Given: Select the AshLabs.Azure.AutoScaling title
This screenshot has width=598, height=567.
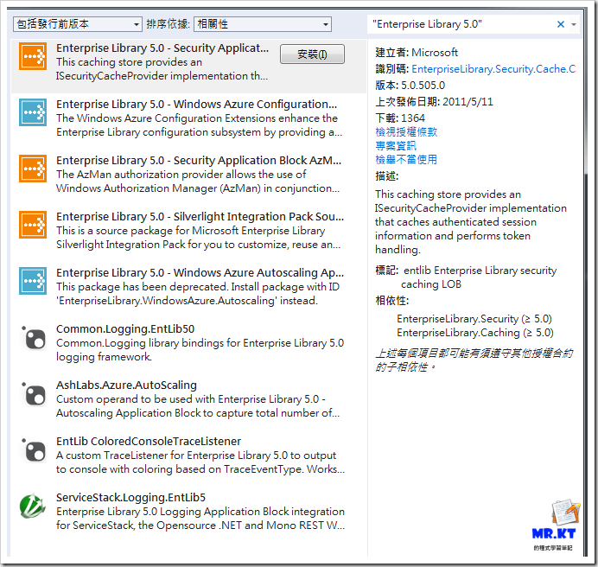Looking at the screenshot, I should click(126, 385).
